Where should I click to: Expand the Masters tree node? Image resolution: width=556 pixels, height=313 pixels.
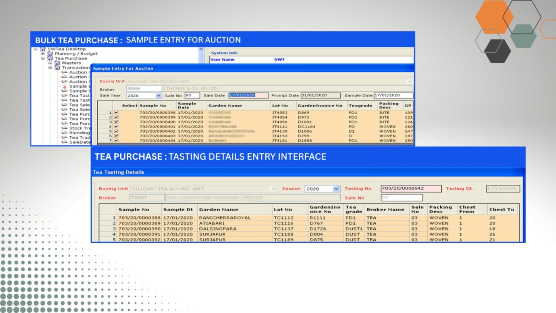[x=50, y=63]
